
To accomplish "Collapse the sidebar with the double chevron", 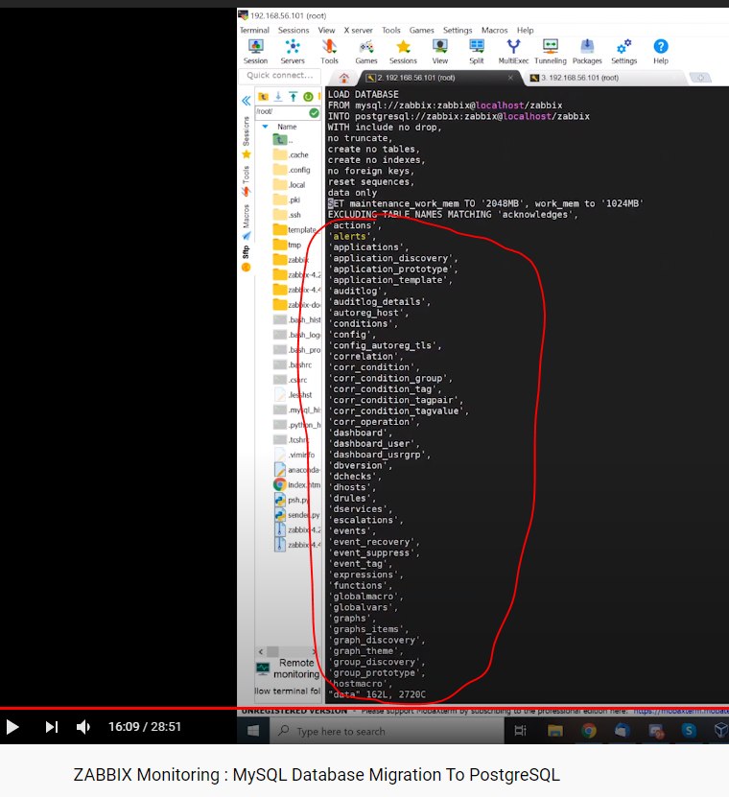I will (247, 100).
